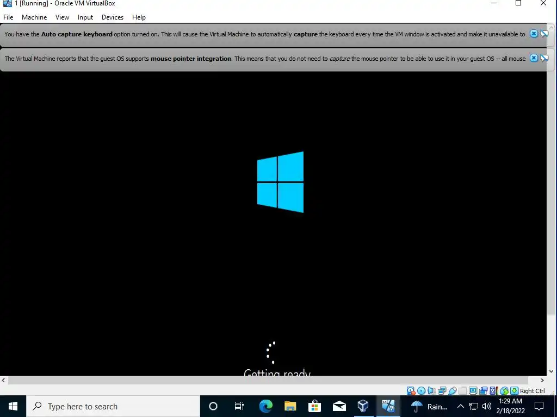Viewport: 557px width, 417px height.
Task: Open Mail app from taskbar
Action: coord(339,406)
